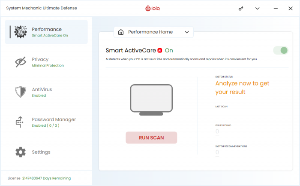Click the Settings gear icon
This screenshot has width=300, height=186.
pyautogui.click(x=21, y=152)
